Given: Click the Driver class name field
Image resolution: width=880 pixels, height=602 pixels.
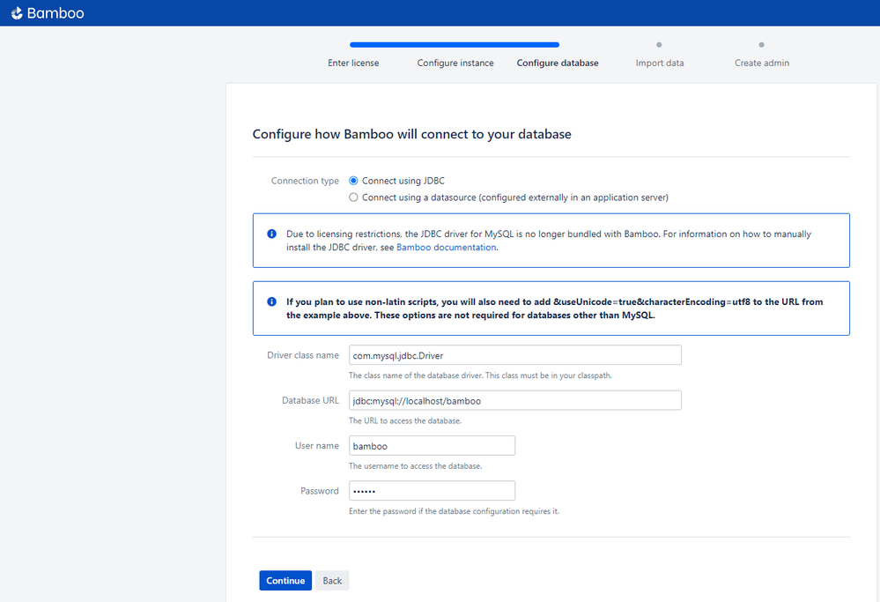Looking at the screenshot, I should tap(515, 355).
